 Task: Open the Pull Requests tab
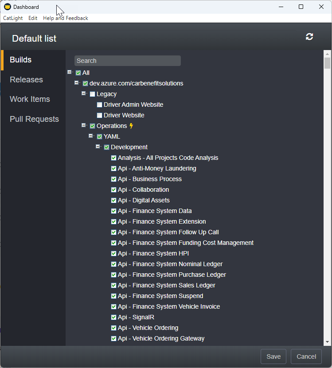click(34, 119)
